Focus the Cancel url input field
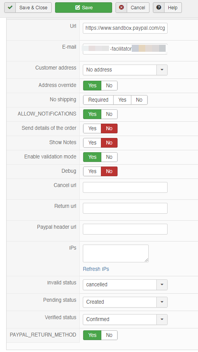198x352 pixels. [x=125, y=187]
